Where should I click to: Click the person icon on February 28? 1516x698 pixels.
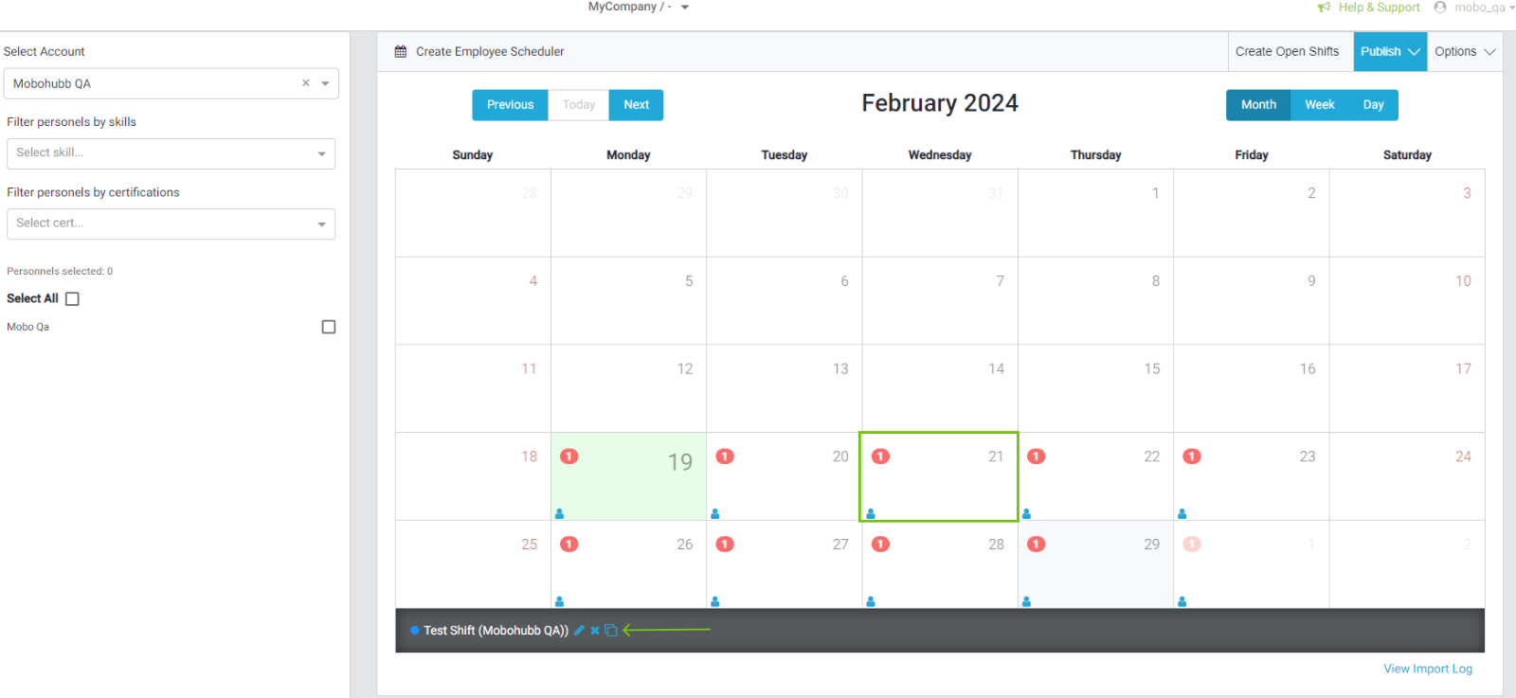(871, 601)
